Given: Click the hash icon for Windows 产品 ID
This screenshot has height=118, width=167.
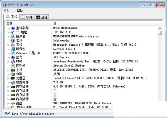Looking at the screenshot, I should [x=13, y=53].
